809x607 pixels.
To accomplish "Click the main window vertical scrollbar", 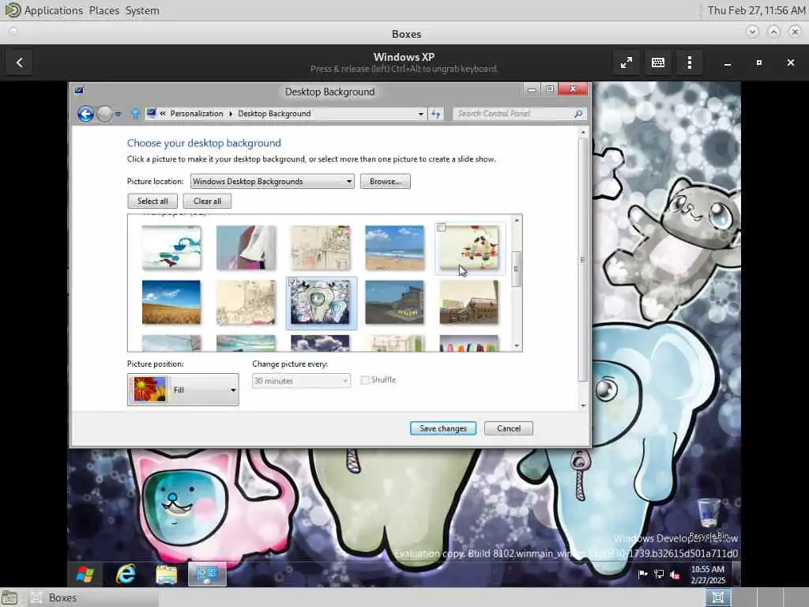I will coord(583,260).
